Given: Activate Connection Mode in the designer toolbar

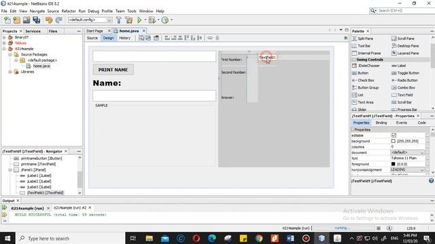Looking at the screenshot, I should pos(148,38).
